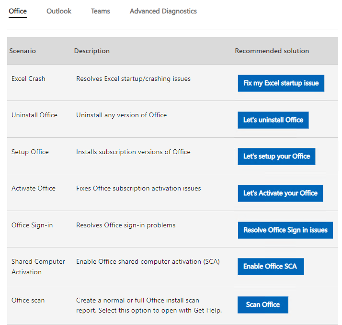342x325 pixels.
Task: Select the Activate Office scenario text
Action: (34, 188)
